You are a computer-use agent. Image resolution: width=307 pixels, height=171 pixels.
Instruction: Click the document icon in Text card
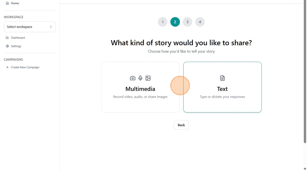(x=222, y=78)
